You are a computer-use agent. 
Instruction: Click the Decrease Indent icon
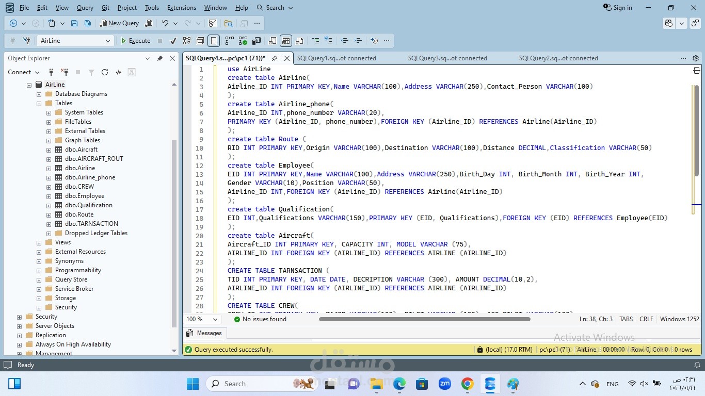coord(345,41)
